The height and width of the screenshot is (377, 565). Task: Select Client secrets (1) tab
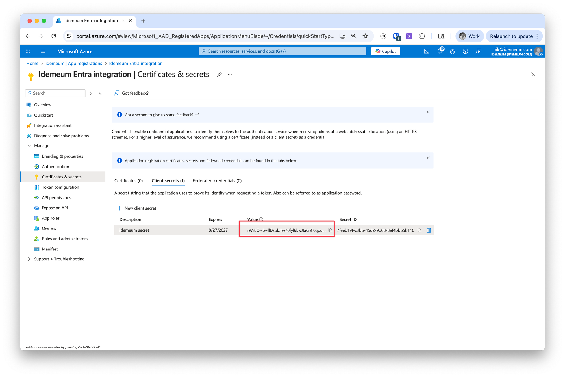(168, 181)
